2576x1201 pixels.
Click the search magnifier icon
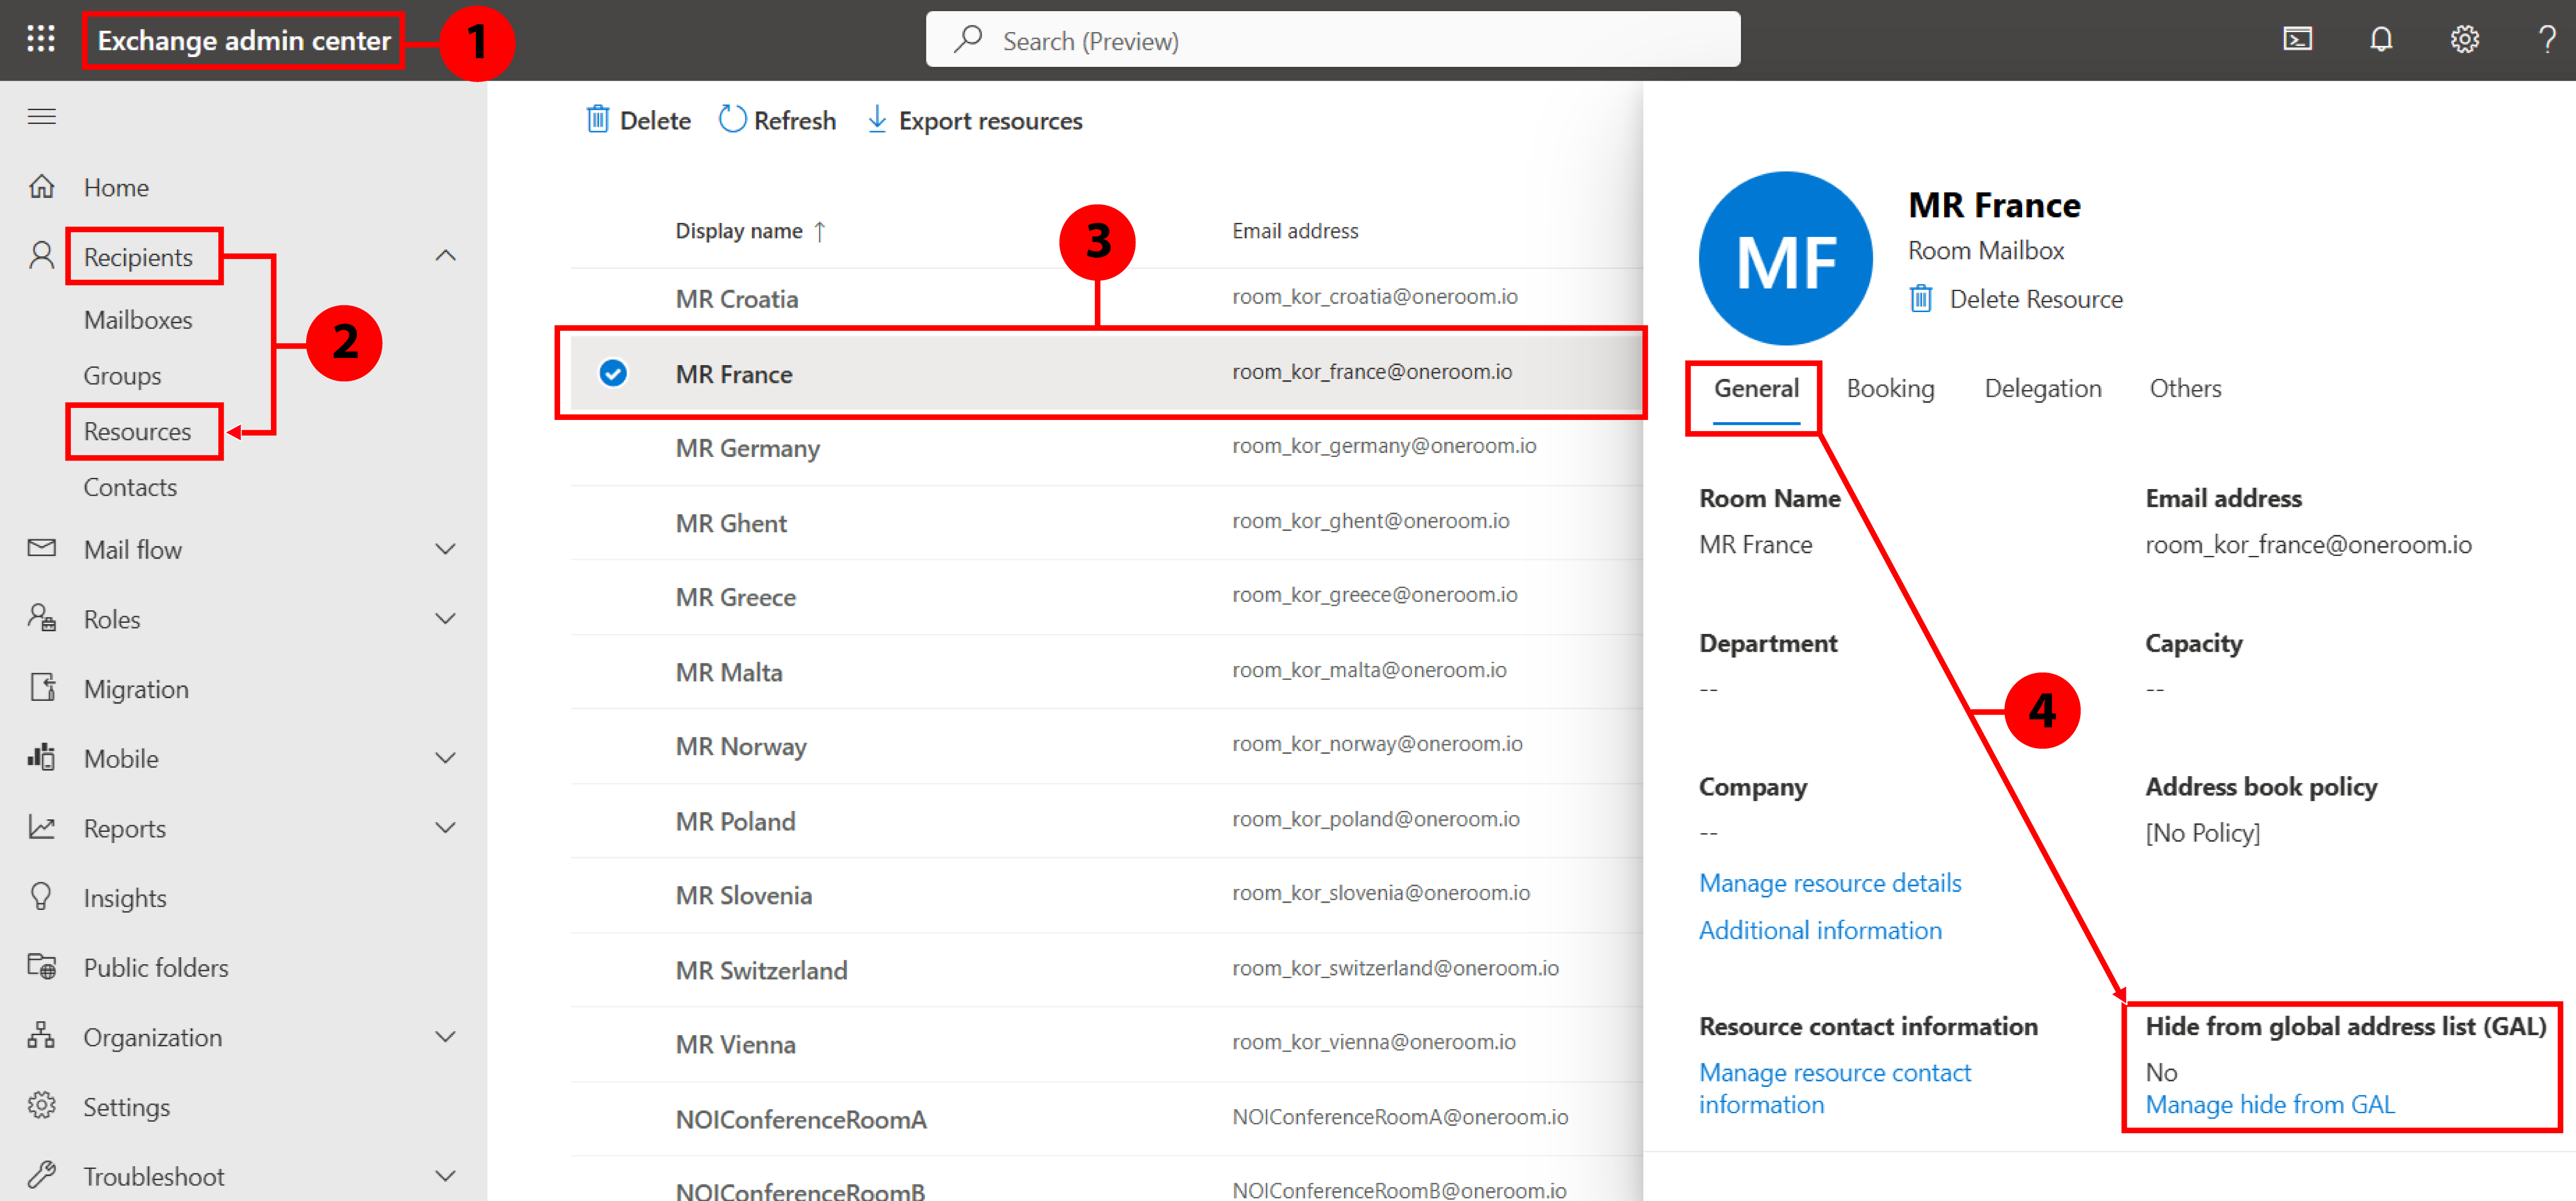tap(967, 39)
